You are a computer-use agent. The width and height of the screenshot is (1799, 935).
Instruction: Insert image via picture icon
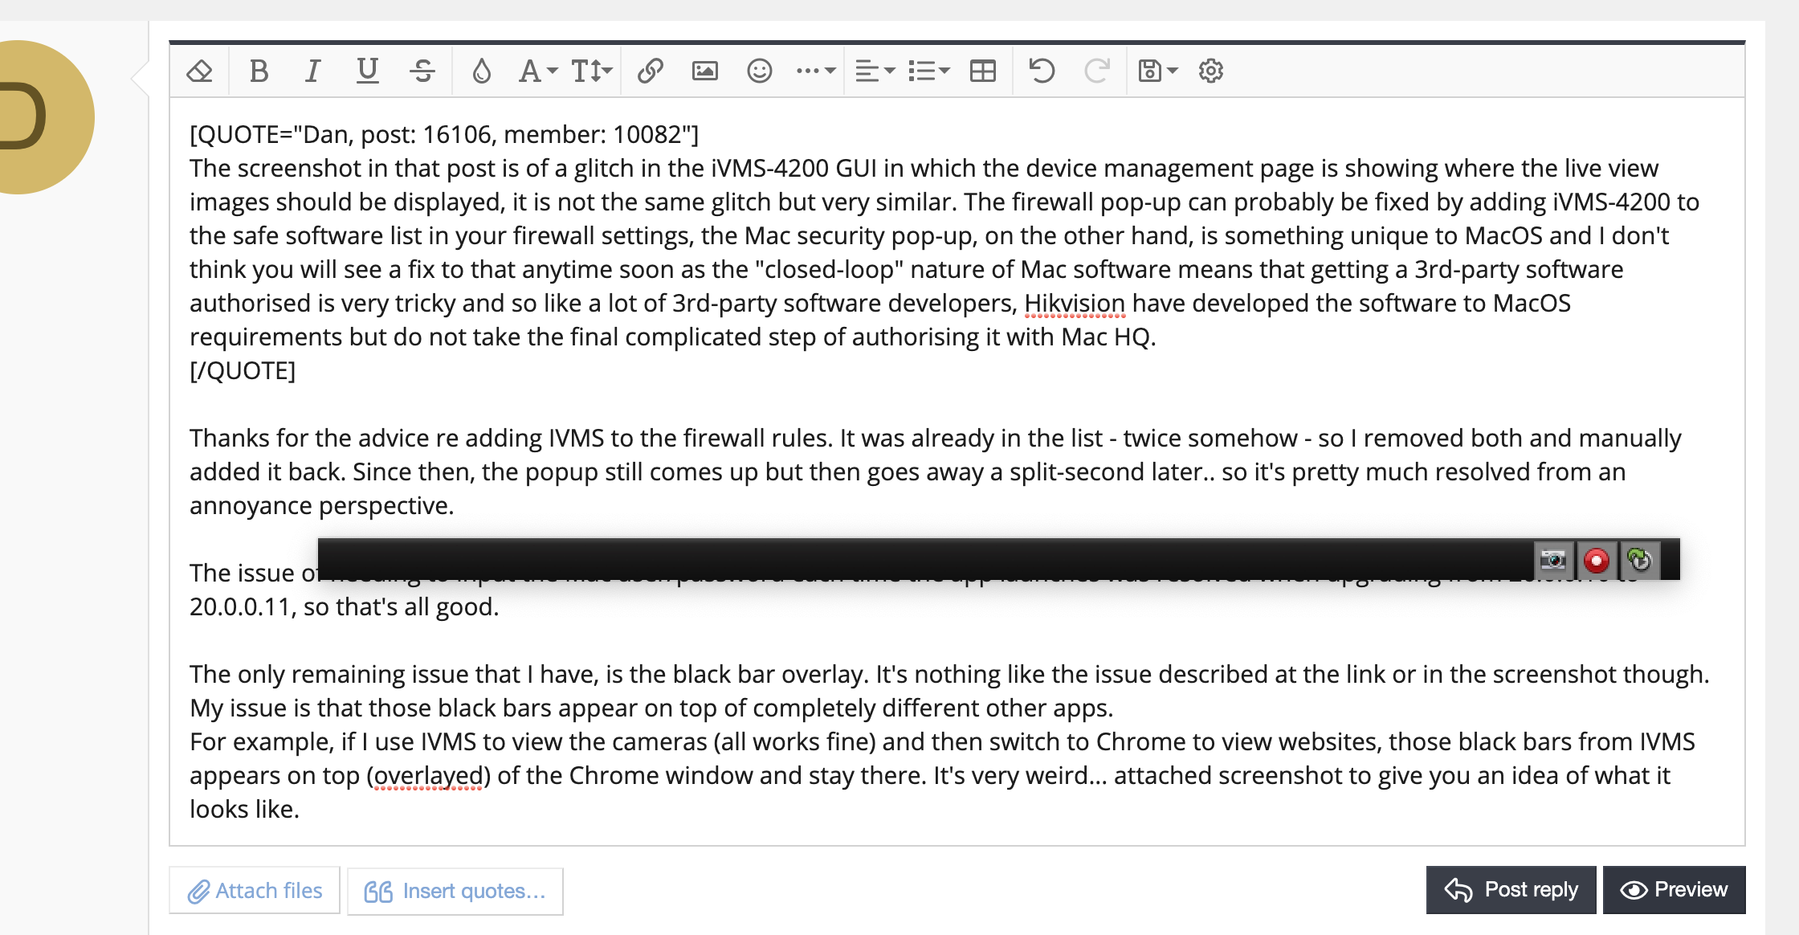(704, 71)
